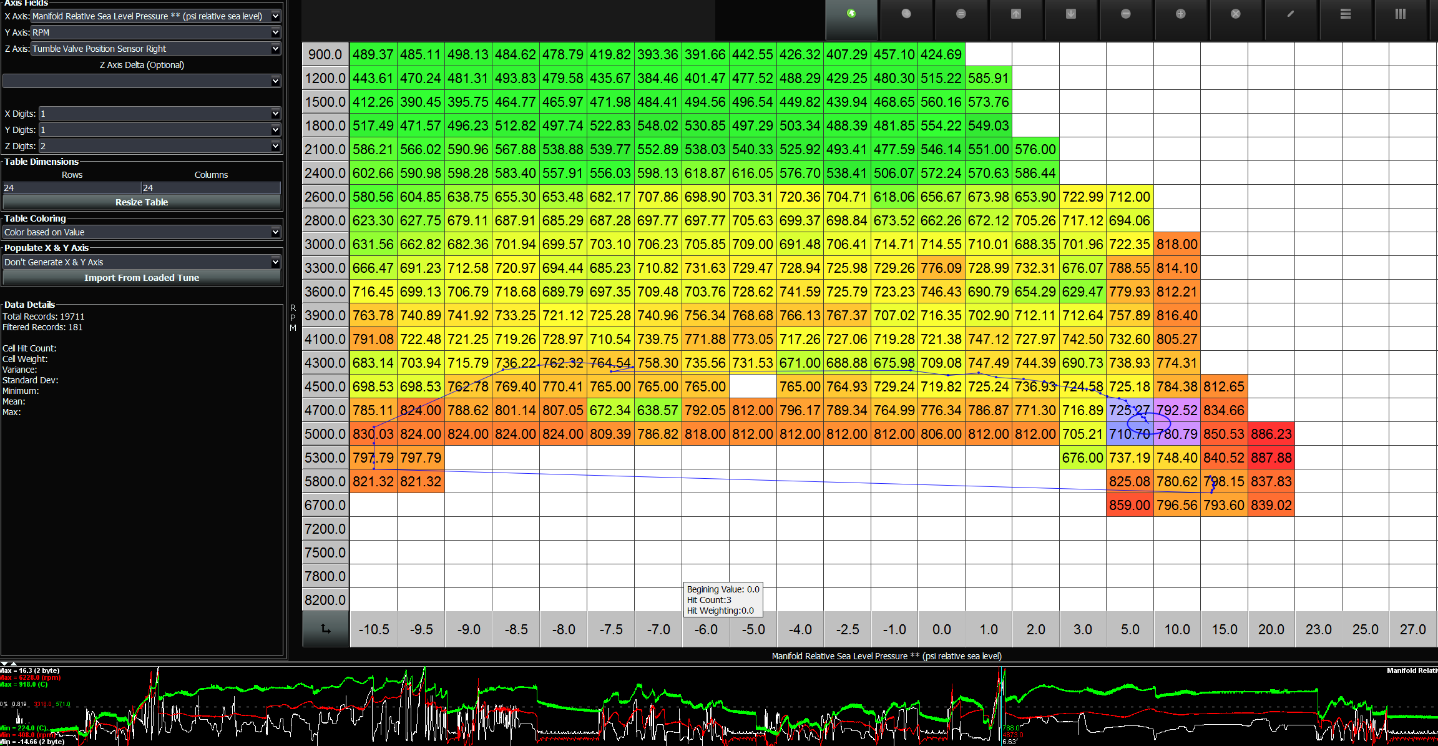Click the down-arrow decrement toolbar icon
This screenshot has width=1438, height=746.
(x=1071, y=14)
